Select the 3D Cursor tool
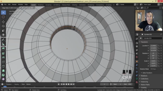 3,17
